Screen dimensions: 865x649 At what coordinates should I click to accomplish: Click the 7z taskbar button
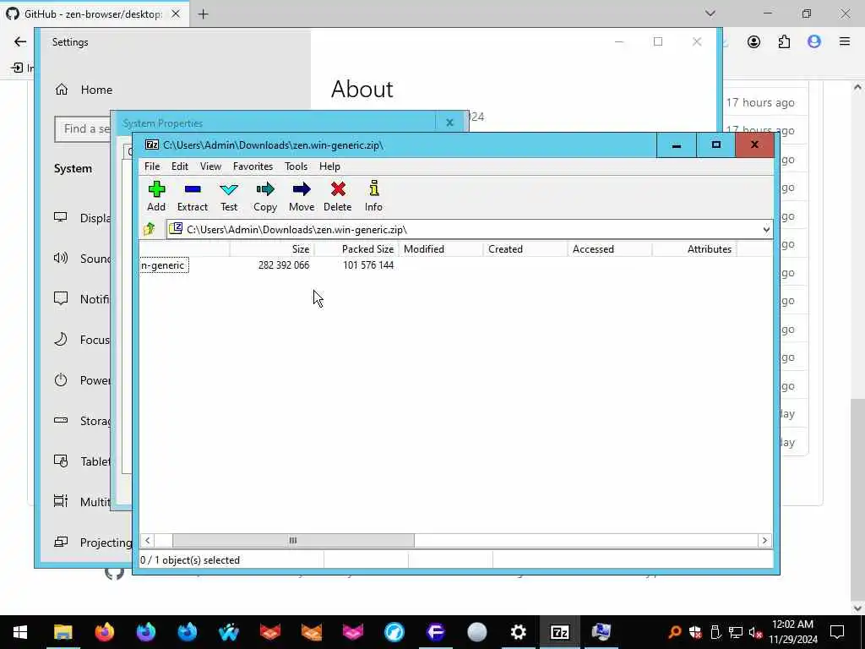tap(559, 632)
